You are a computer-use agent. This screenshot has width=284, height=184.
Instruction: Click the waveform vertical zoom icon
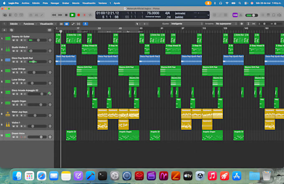click(242, 24)
